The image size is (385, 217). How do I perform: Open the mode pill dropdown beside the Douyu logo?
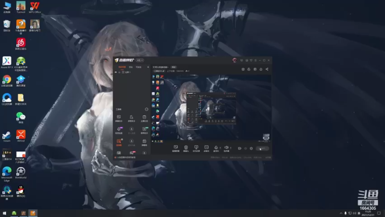coord(140,60)
